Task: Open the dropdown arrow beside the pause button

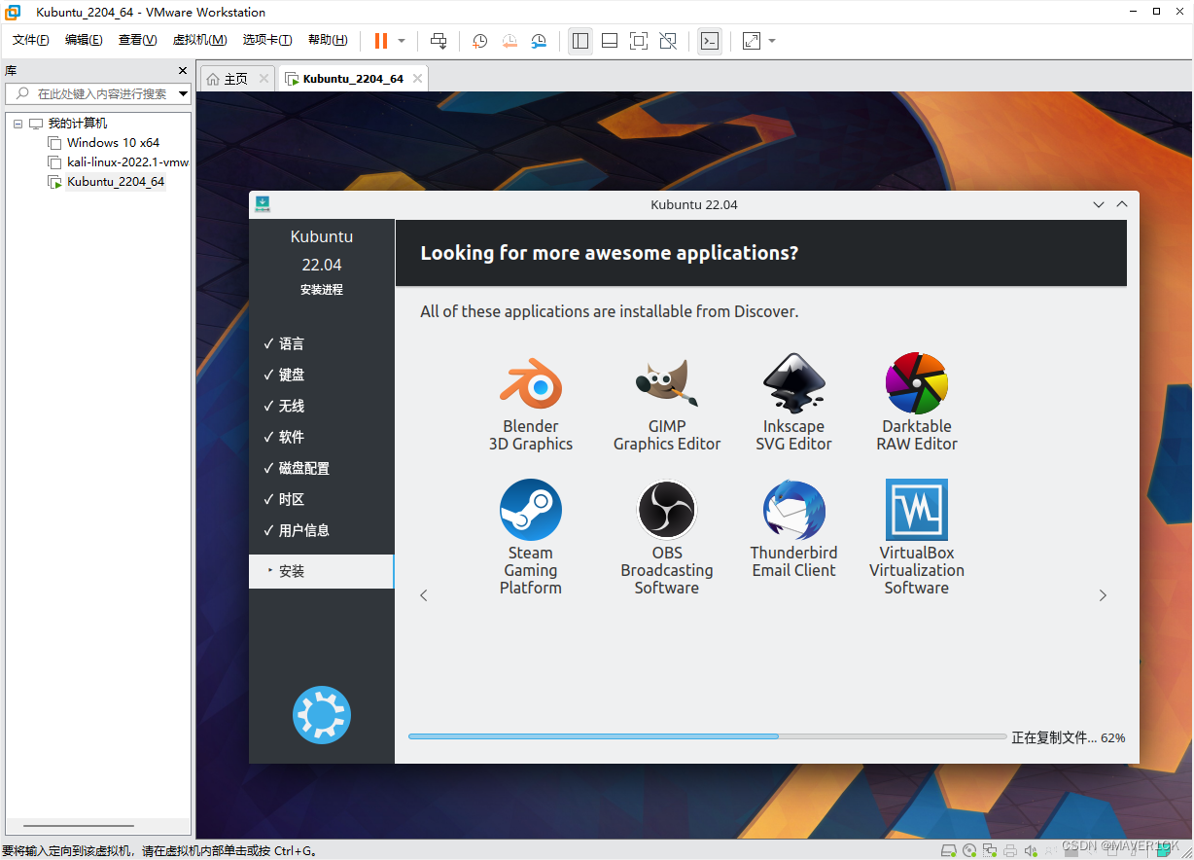Action: [402, 41]
